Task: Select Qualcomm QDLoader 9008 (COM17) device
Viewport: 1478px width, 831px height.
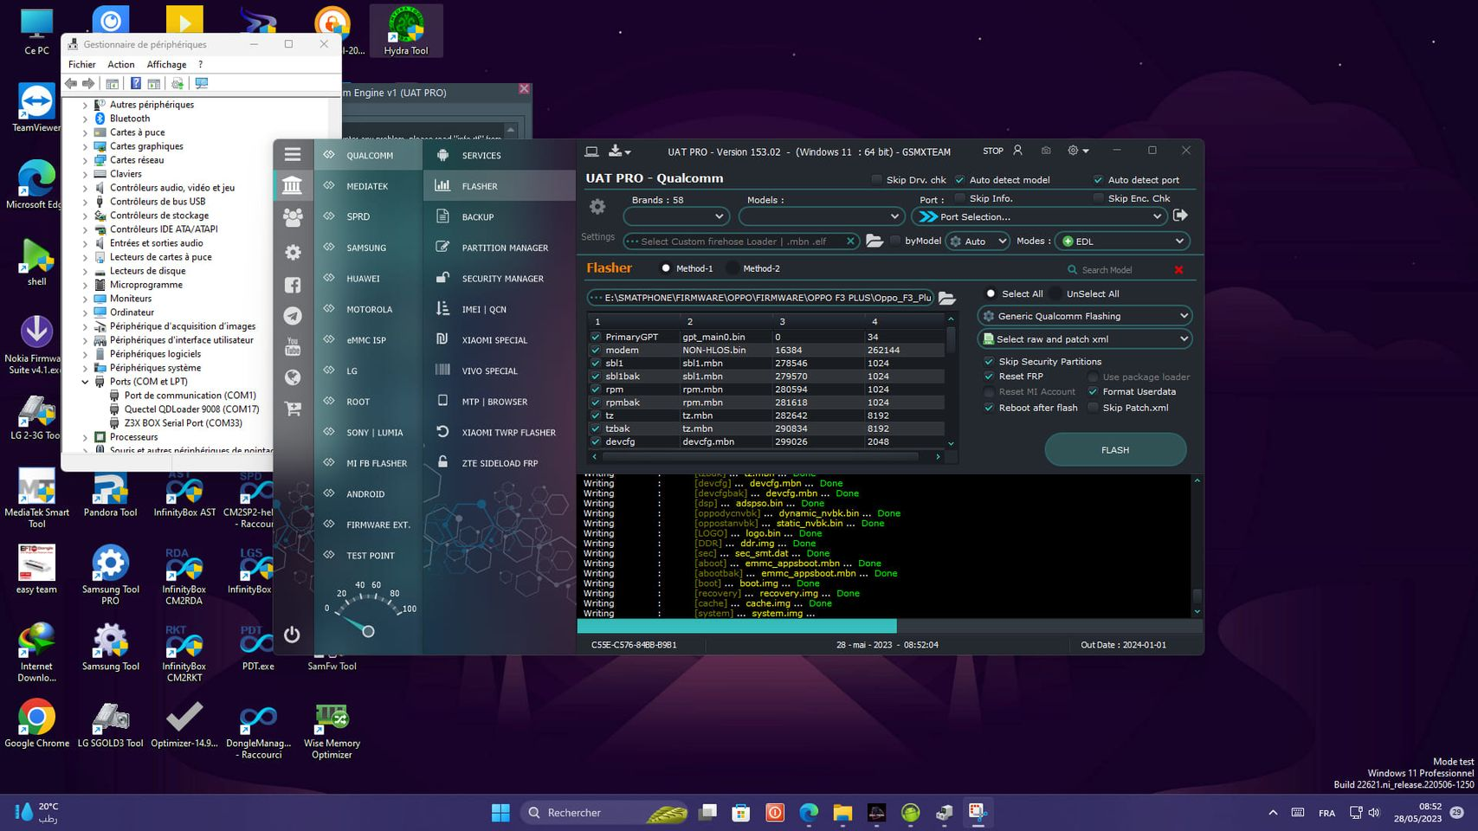Action: [190, 409]
